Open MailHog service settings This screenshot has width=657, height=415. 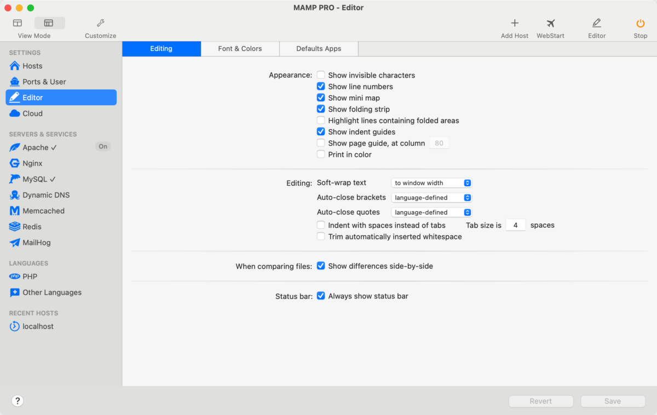pyautogui.click(x=61, y=243)
